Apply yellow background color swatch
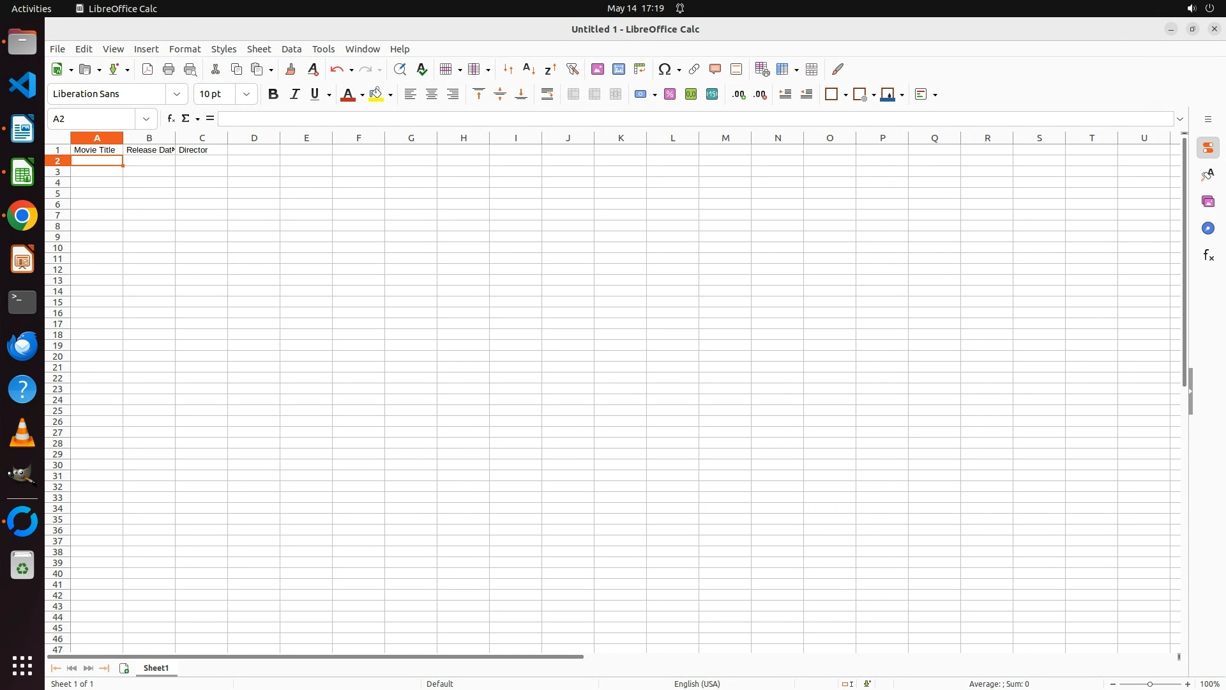The width and height of the screenshot is (1226, 690). click(x=376, y=95)
